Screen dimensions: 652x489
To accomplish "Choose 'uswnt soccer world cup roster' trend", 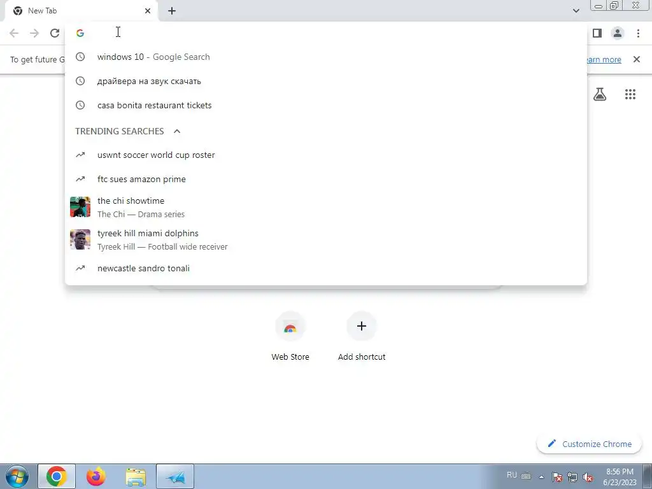I will [326, 155].
